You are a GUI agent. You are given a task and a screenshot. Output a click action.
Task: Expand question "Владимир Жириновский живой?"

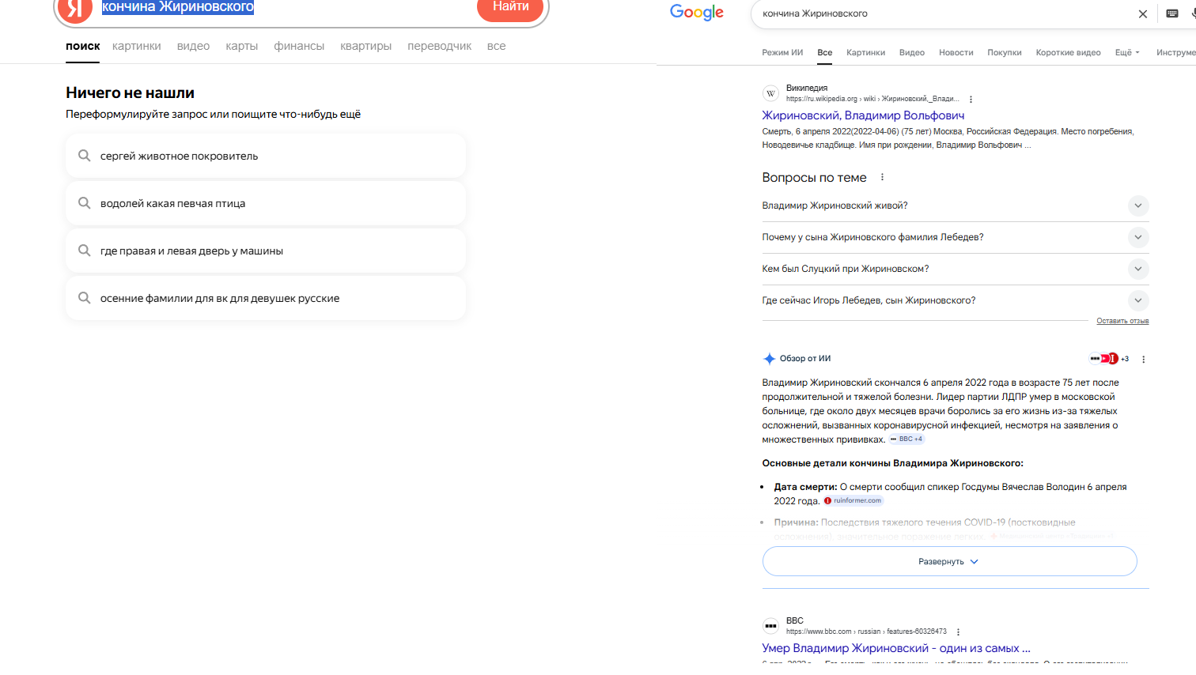click(1137, 206)
